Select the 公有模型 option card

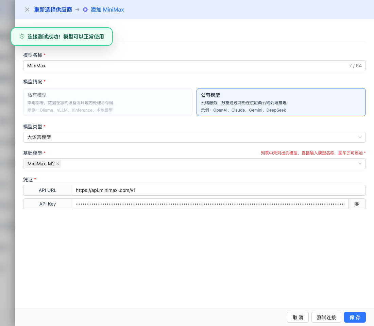(x=281, y=102)
